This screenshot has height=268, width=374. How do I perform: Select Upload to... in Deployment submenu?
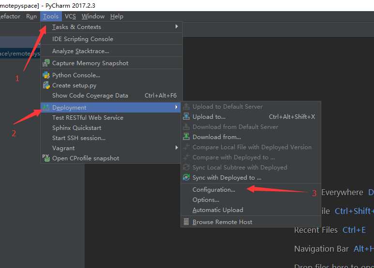point(251,117)
